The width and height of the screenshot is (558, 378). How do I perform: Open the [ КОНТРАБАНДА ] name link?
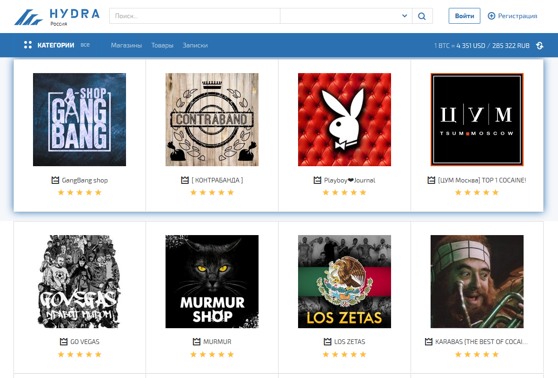click(217, 180)
